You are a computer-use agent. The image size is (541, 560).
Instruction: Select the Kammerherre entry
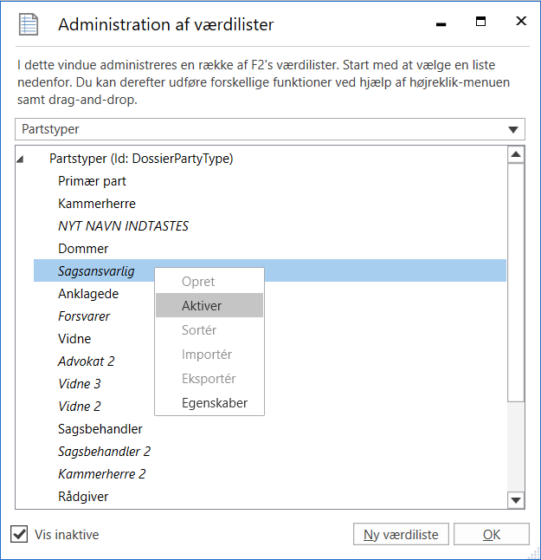97,204
